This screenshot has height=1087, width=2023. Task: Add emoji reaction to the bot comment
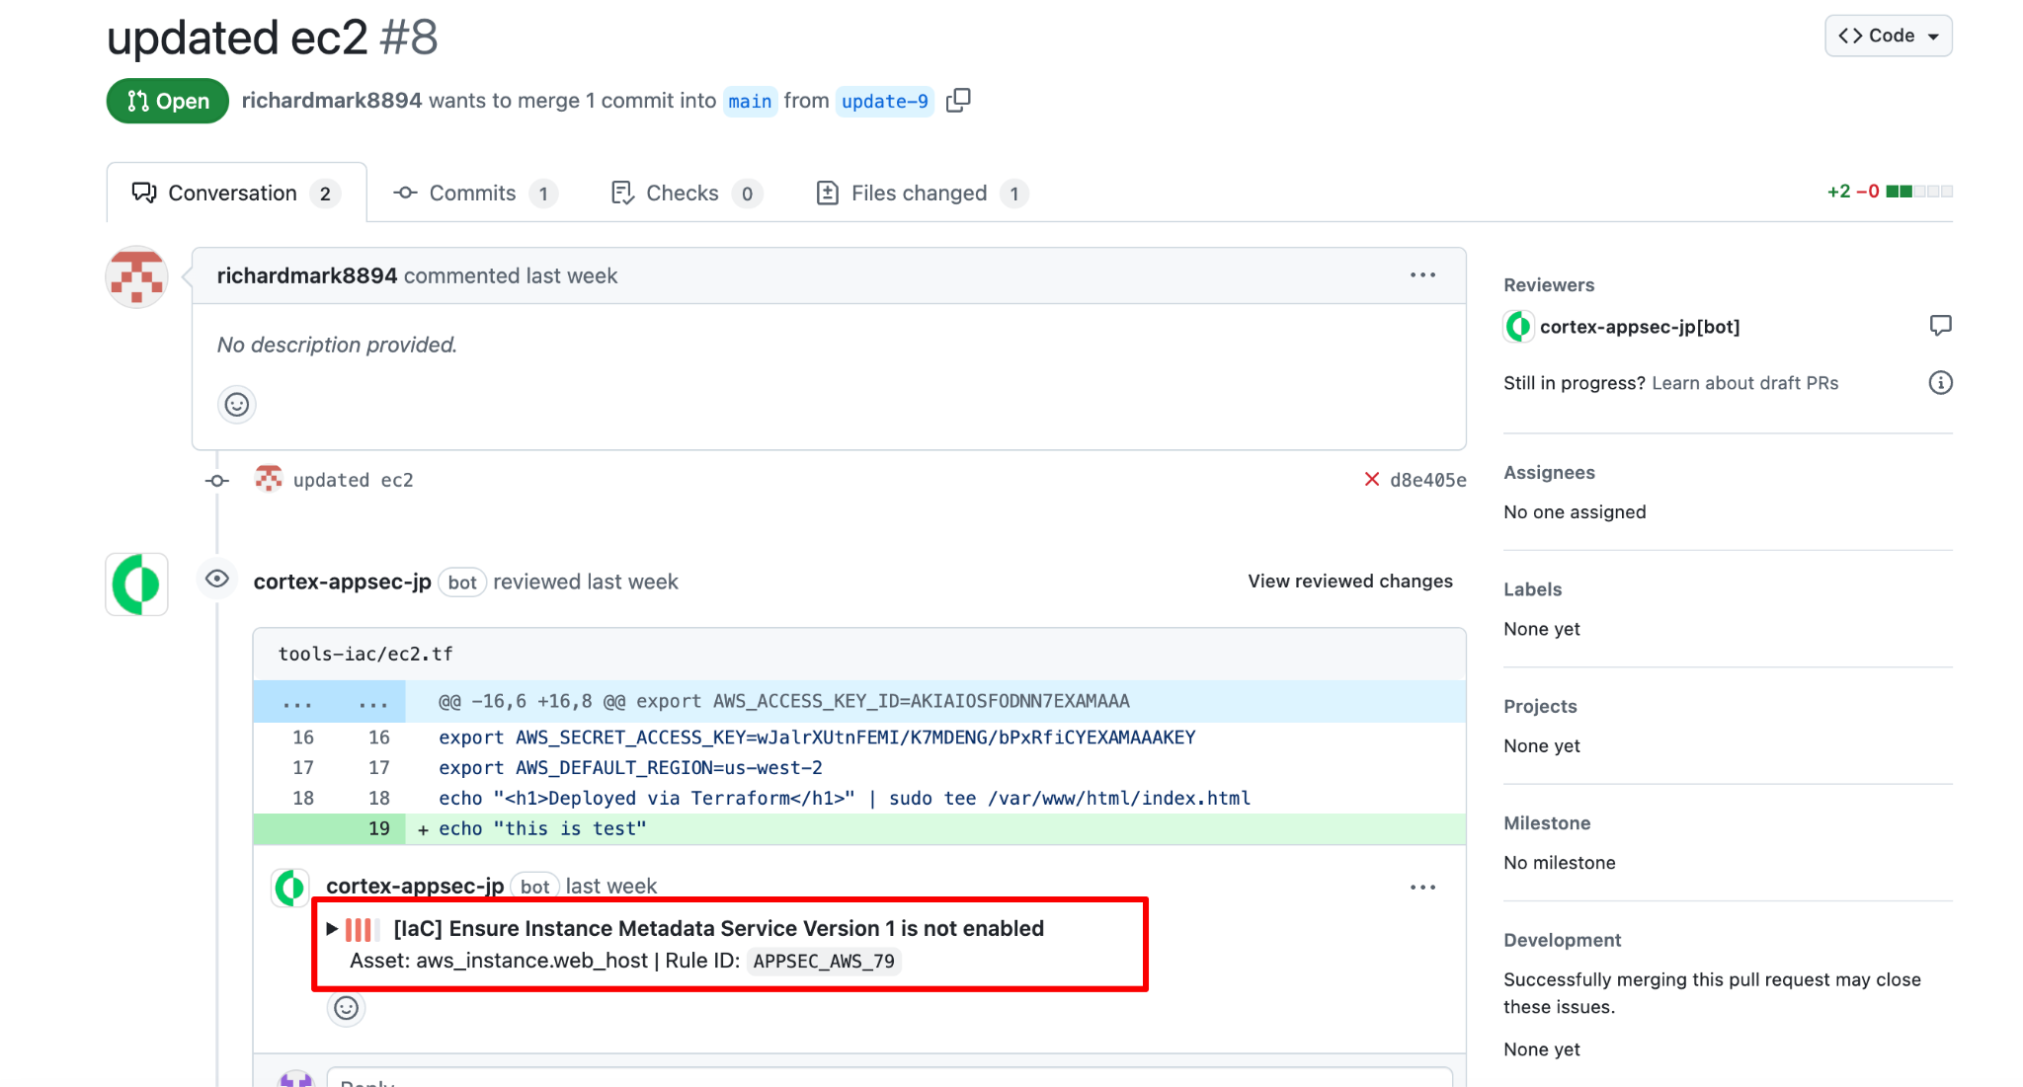coord(347,1008)
